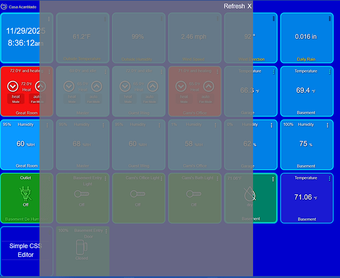Open Great Room thermostat tile menu dots
Image resolution: width=340 pixels, height=278 pixels.
(49, 72)
